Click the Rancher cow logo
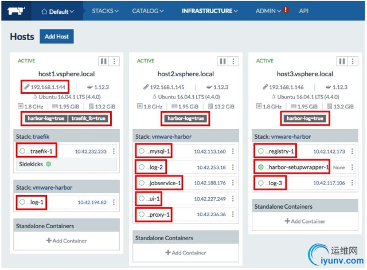Viewport: 367px width, 270px height. point(15,11)
